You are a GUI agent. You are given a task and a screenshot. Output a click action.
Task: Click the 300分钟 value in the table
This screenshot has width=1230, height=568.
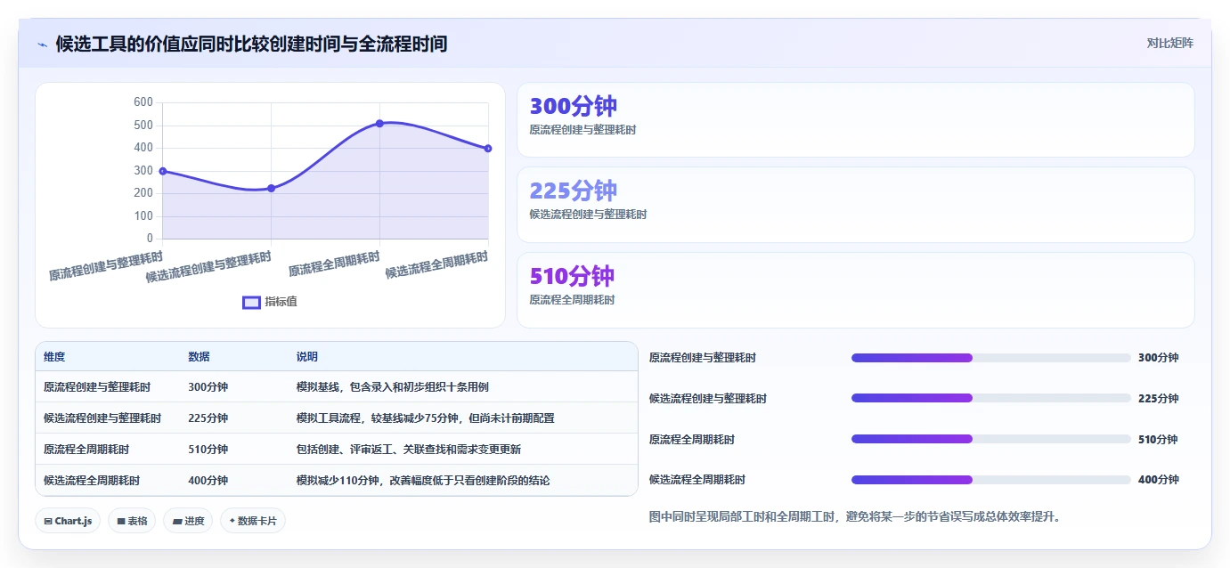pos(208,387)
